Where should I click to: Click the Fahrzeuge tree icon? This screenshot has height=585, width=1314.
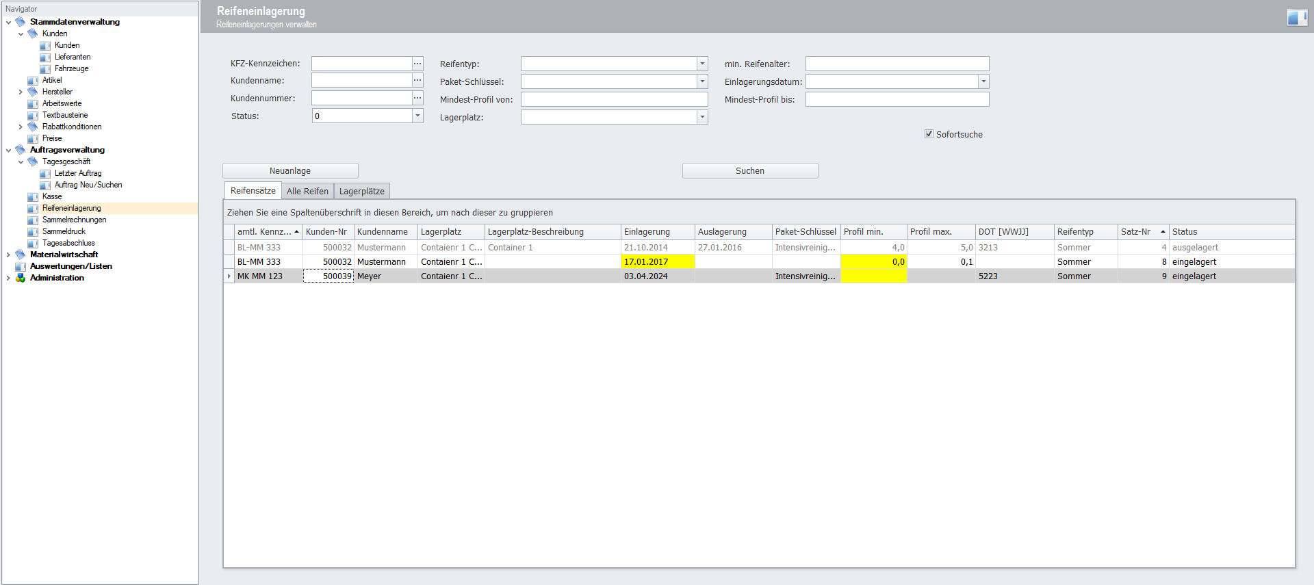point(45,69)
